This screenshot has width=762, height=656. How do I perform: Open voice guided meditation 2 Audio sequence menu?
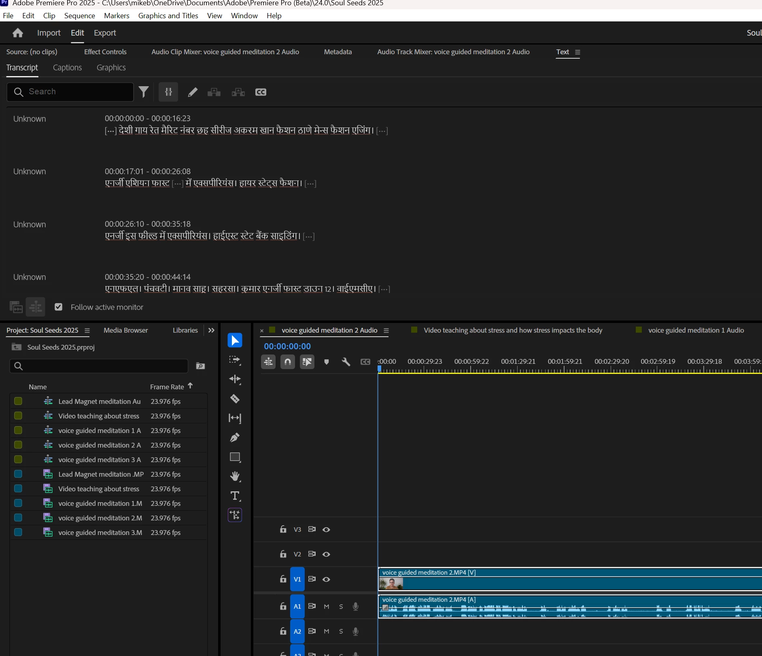[x=386, y=331]
